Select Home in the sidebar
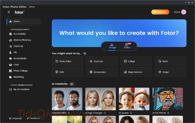195x123 pixels. 24,21
